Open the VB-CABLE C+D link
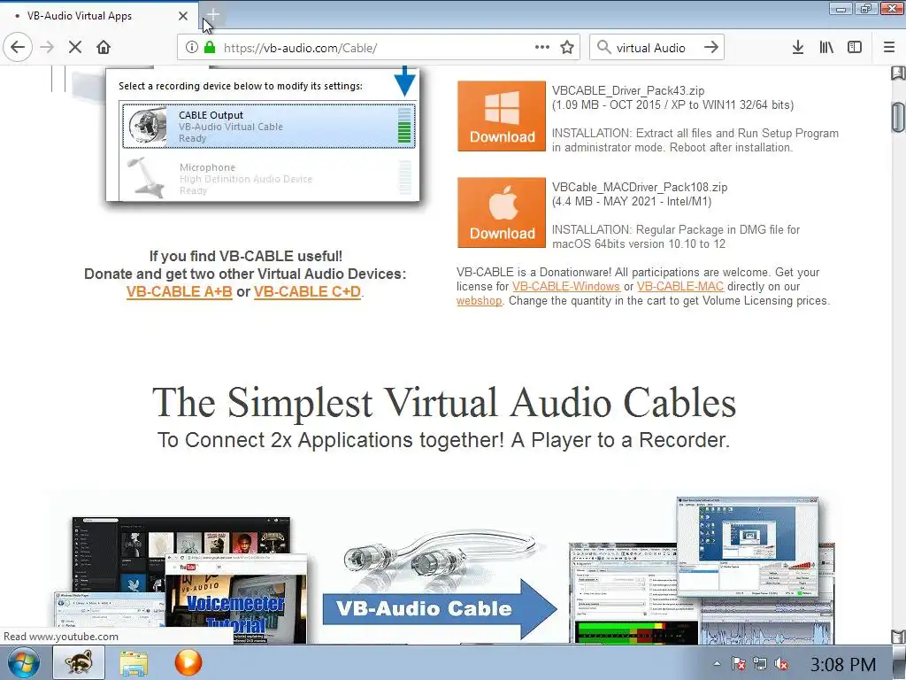 point(307,292)
